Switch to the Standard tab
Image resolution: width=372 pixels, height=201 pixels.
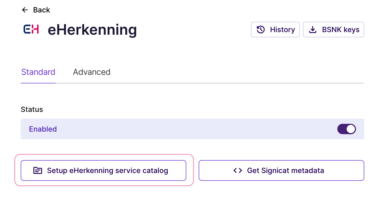tap(38, 72)
